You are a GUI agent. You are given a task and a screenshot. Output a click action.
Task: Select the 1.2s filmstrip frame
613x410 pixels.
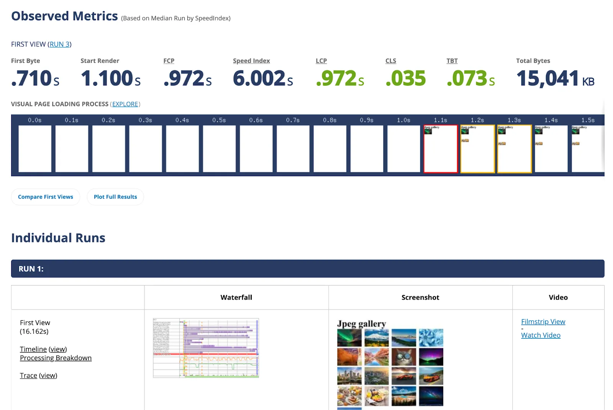click(477, 149)
